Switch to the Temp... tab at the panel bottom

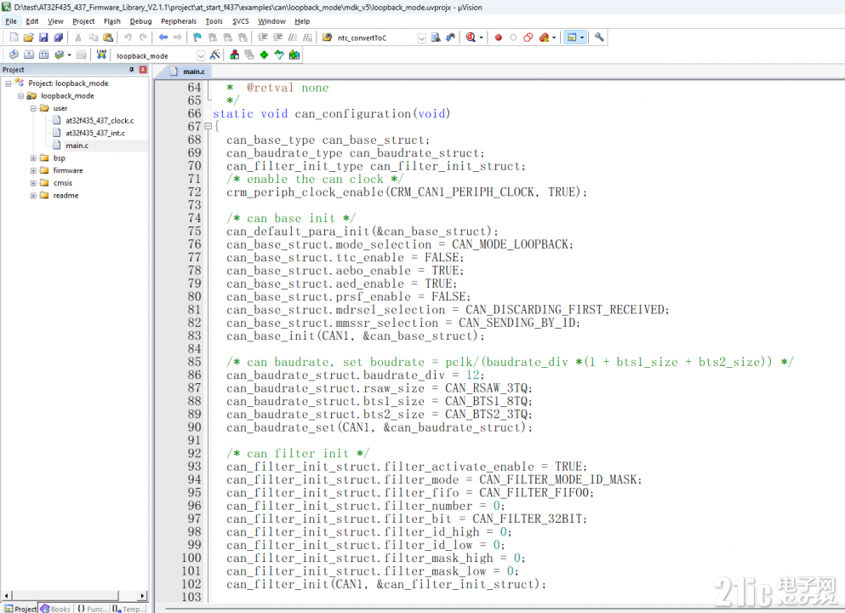(129, 609)
